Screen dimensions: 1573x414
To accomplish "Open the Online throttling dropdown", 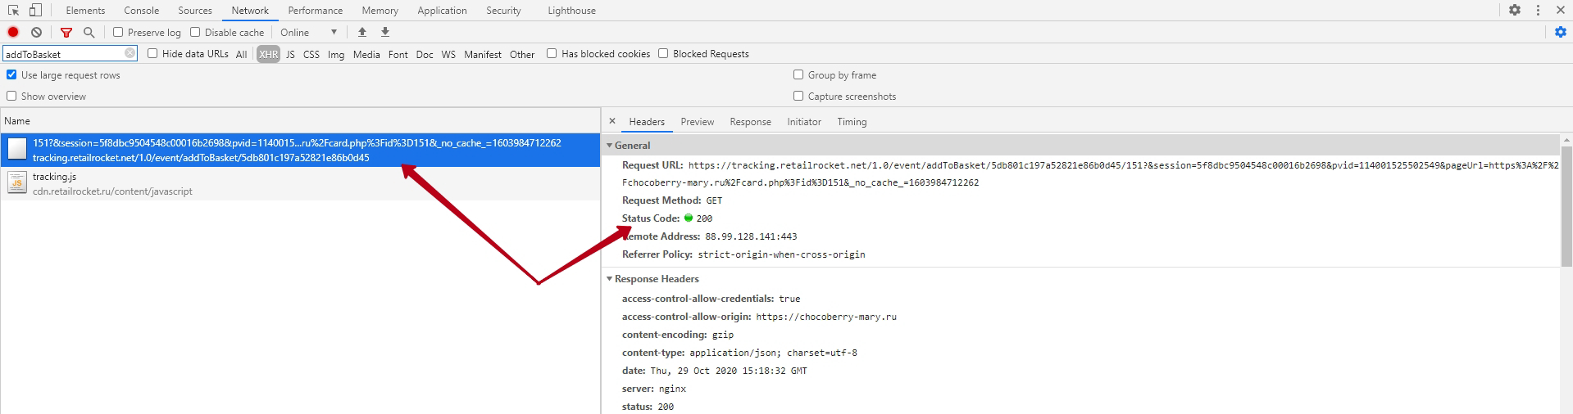I will 309,32.
